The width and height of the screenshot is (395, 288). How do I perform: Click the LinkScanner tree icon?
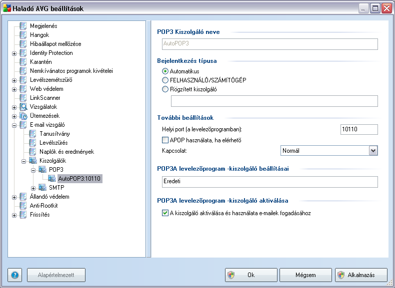(x=23, y=98)
